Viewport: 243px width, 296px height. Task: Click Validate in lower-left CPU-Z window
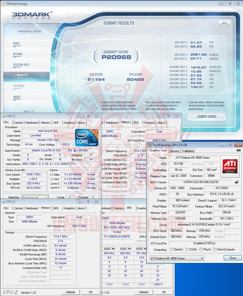coord(70,292)
